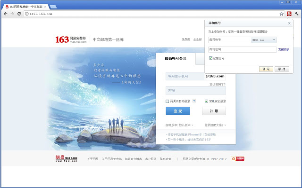302x188 pixels.
Task: Cancel the add account popup
Action: 282,69
